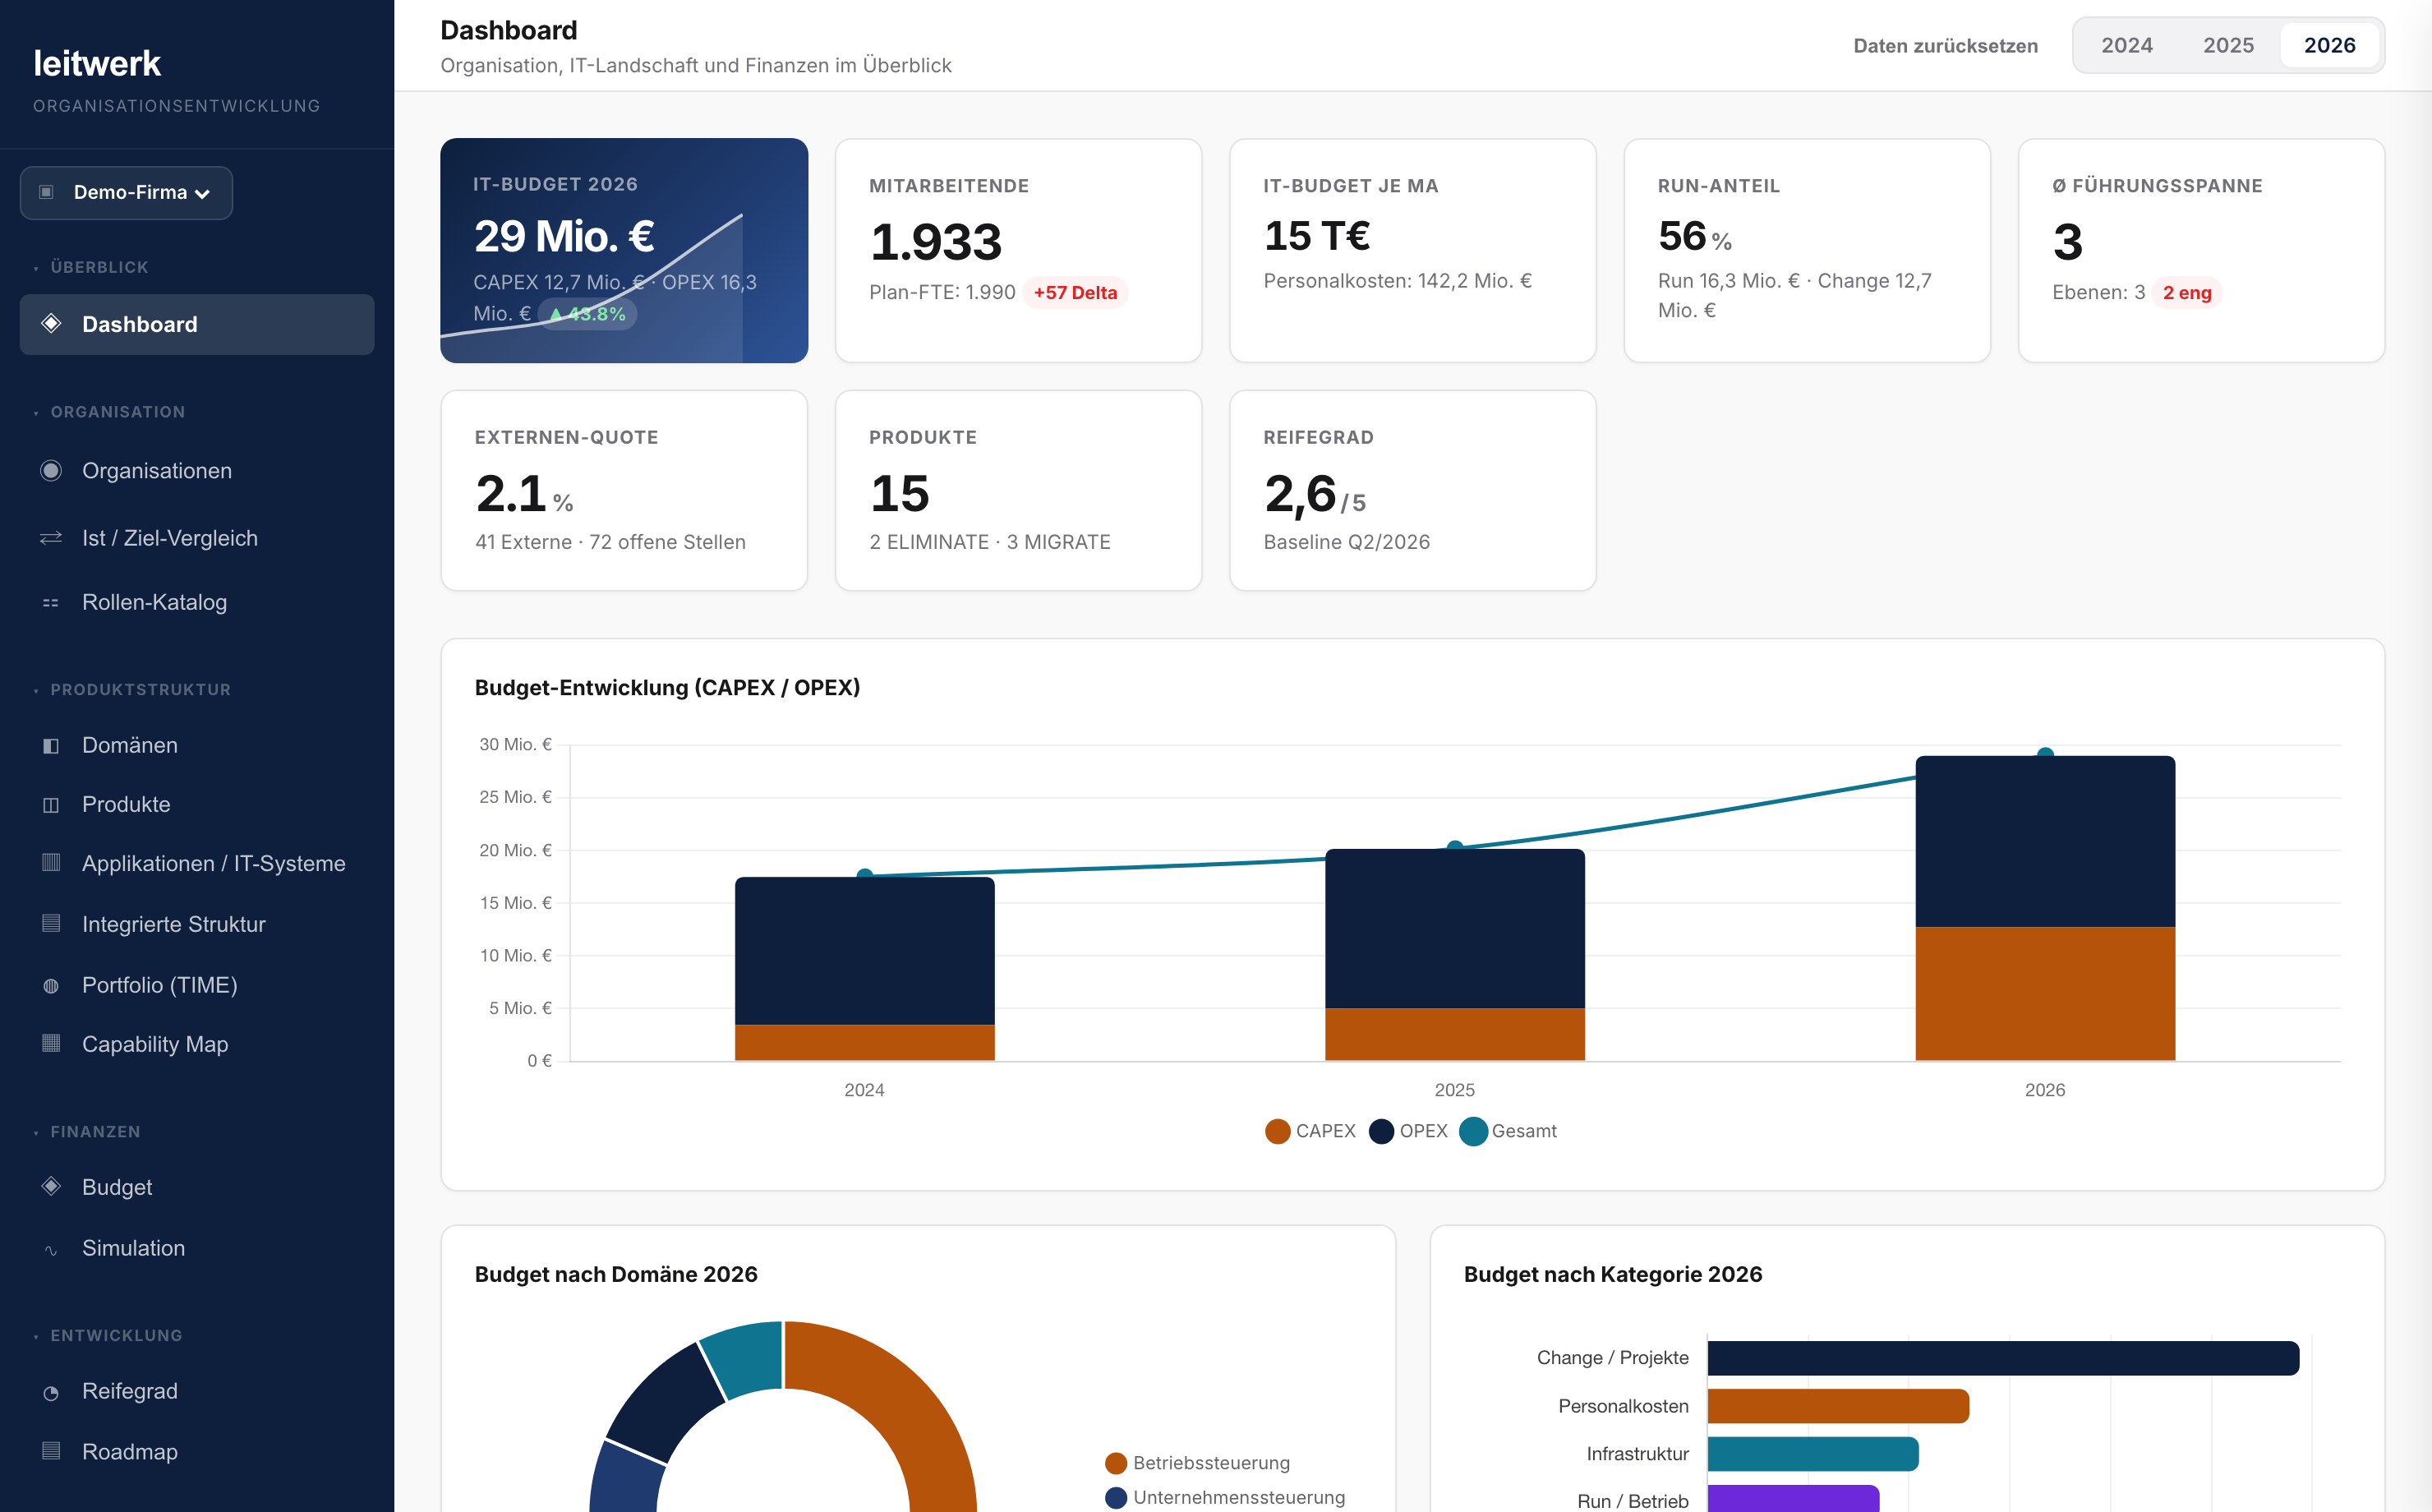Open the Rollen-Katalog page
Screen dimensions: 2432x1512
pos(197,603)
